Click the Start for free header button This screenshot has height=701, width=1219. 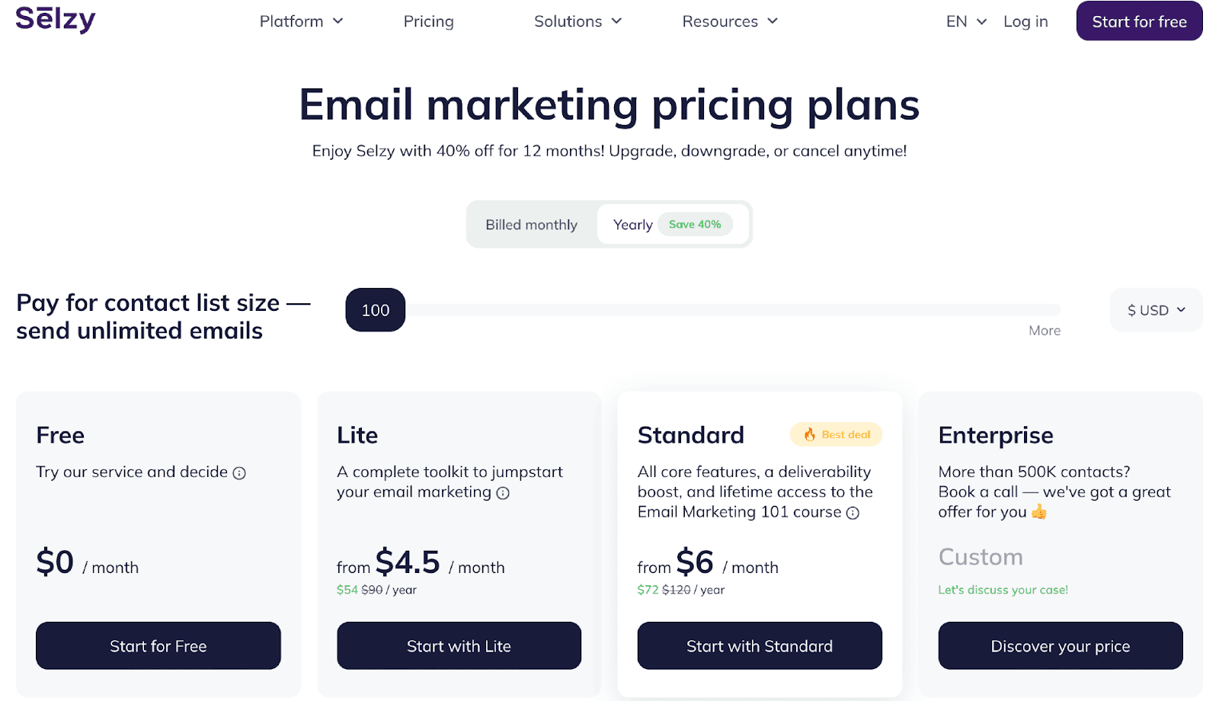coord(1139,21)
